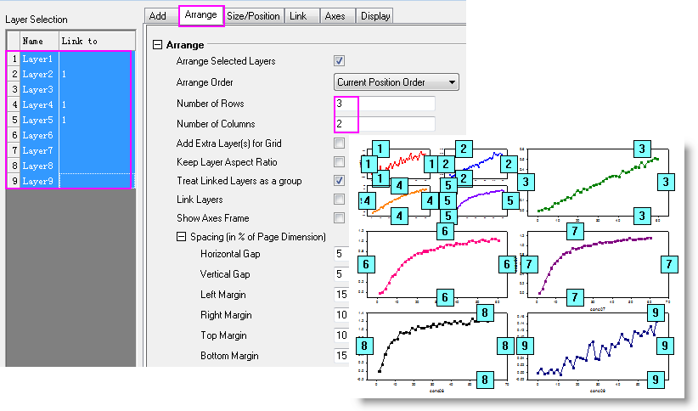Image resolution: width=698 pixels, height=411 pixels.
Task: Collapse the Spacing section expander
Action: pyautogui.click(x=181, y=236)
